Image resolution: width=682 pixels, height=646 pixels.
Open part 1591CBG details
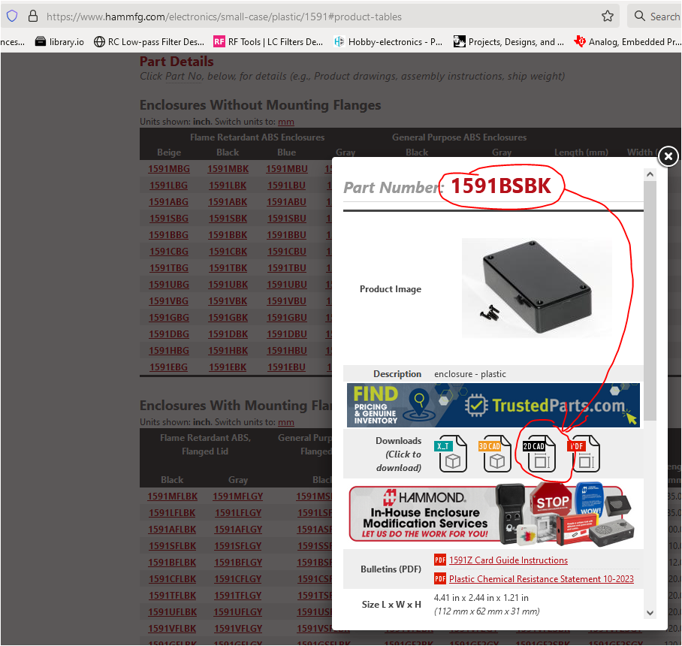pyautogui.click(x=169, y=252)
